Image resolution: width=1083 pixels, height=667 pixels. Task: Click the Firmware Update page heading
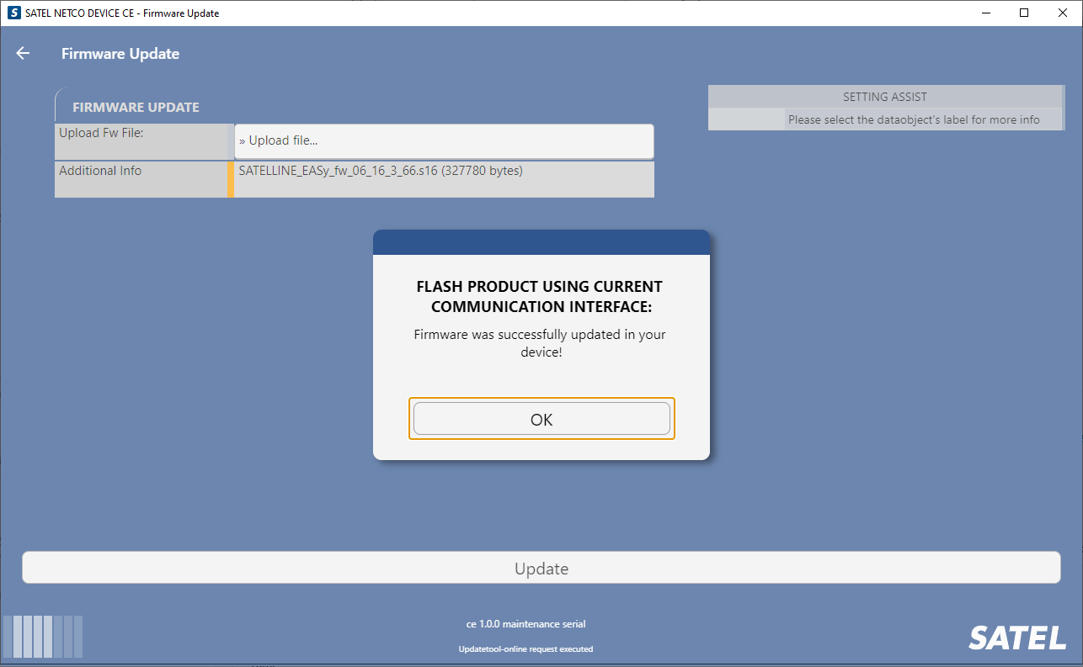point(120,53)
